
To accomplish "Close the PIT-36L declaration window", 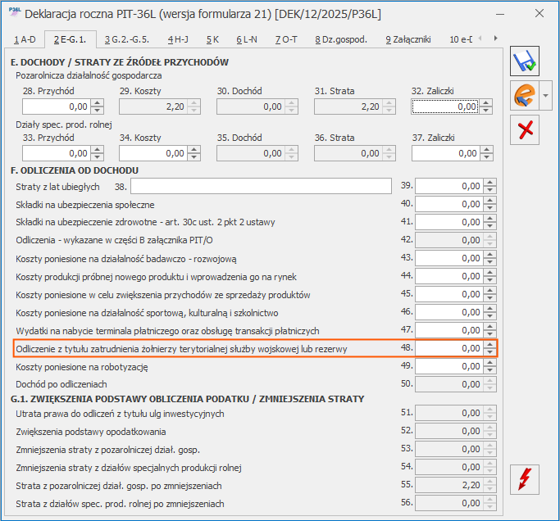I will point(540,14).
